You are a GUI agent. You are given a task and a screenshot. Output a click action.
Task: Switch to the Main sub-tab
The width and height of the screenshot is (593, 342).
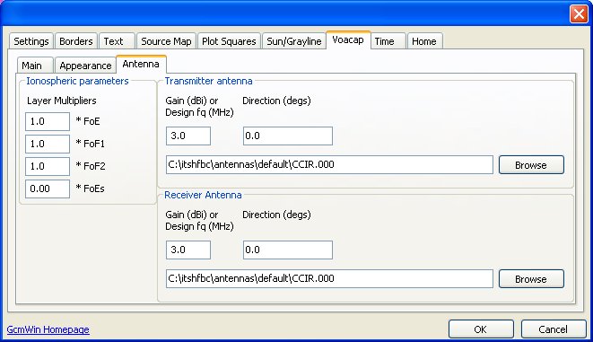click(35, 65)
